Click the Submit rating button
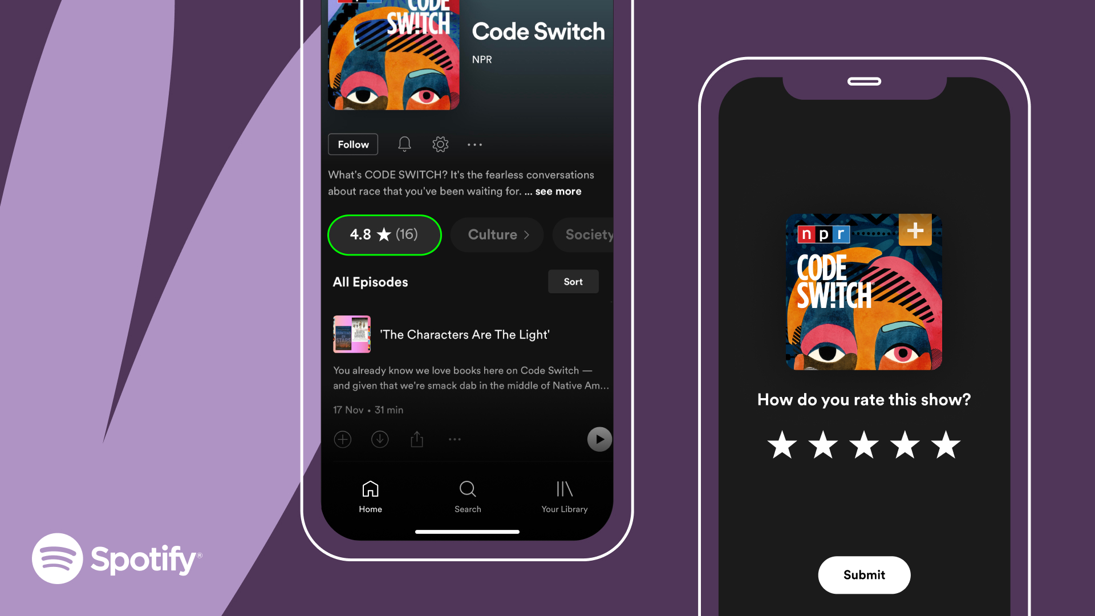 pyautogui.click(x=863, y=574)
